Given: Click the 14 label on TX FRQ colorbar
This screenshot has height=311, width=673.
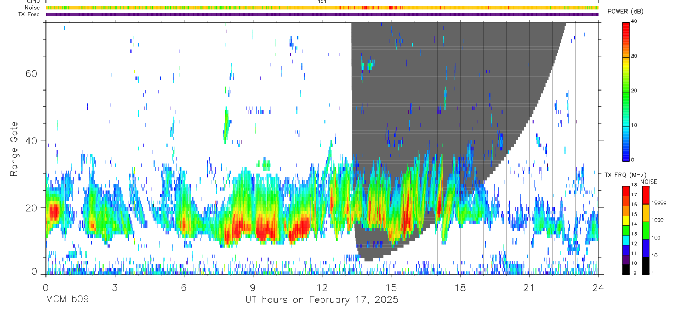Looking at the screenshot, I should [x=634, y=224].
